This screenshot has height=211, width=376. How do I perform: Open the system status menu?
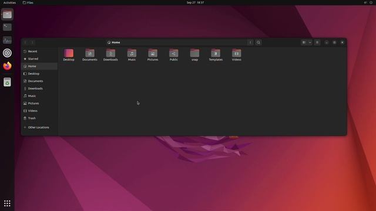click(x=368, y=2)
